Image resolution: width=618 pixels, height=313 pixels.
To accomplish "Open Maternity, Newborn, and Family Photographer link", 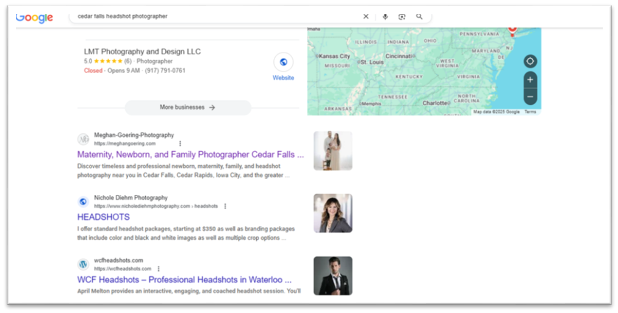I will click(190, 155).
